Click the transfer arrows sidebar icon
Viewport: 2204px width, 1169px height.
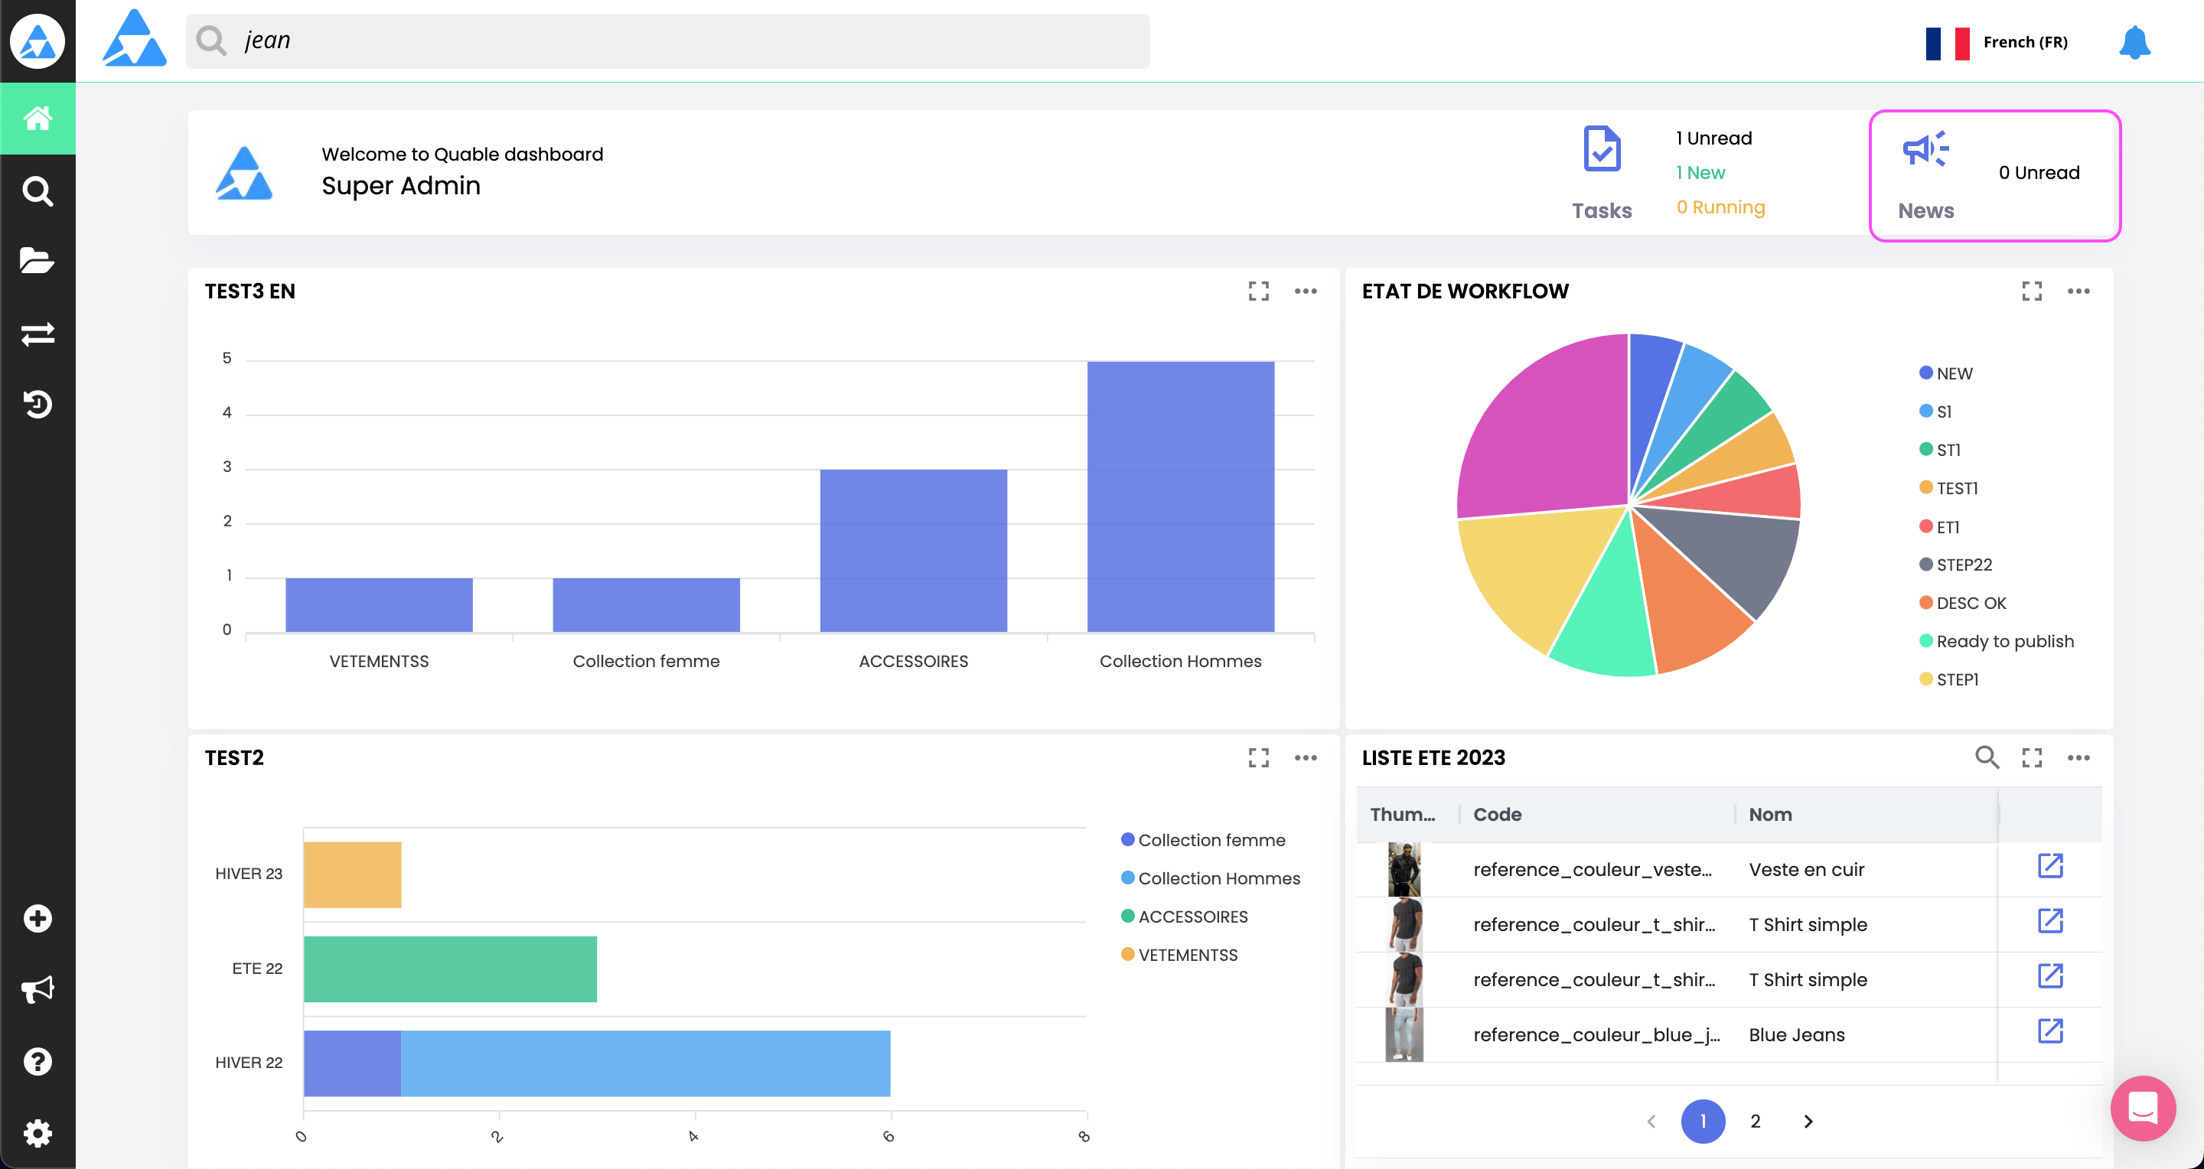[37, 334]
